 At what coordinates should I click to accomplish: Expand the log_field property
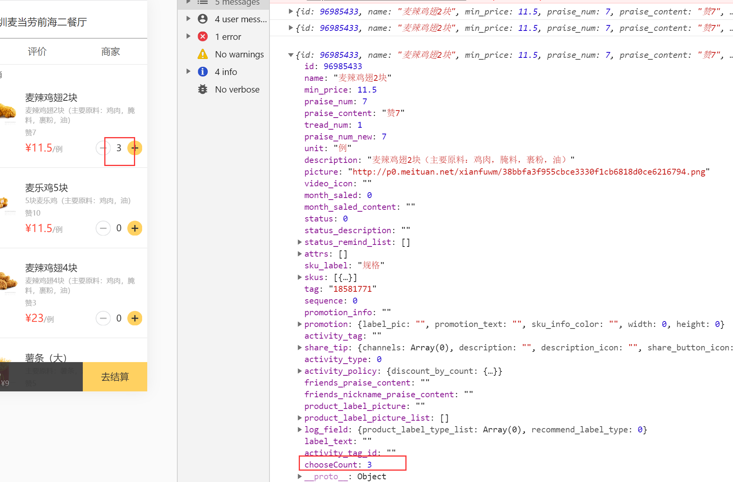click(300, 430)
